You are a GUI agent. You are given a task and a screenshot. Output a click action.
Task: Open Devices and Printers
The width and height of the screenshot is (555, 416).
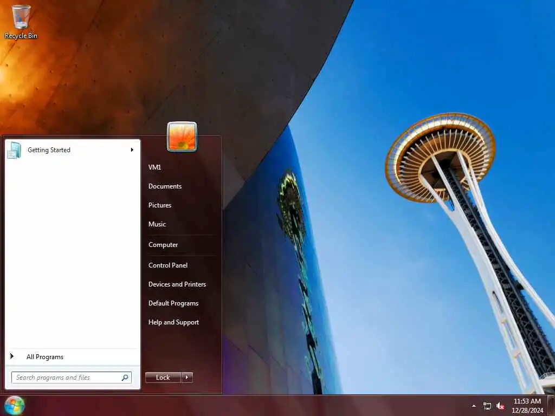pyautogui.click(x=177, y=284)
